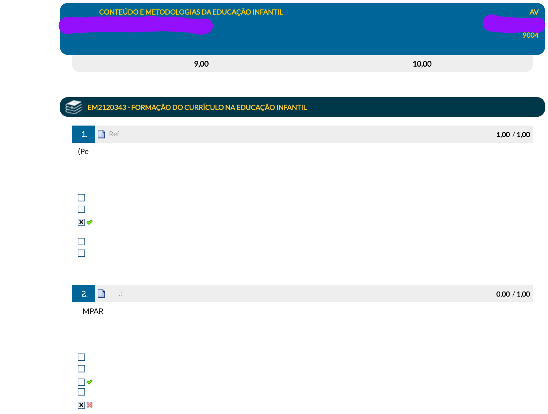Click the Conteúdo e Metodologias course title
The height and width of the screenshot is (414, 548).
click(x=191, y=12)
